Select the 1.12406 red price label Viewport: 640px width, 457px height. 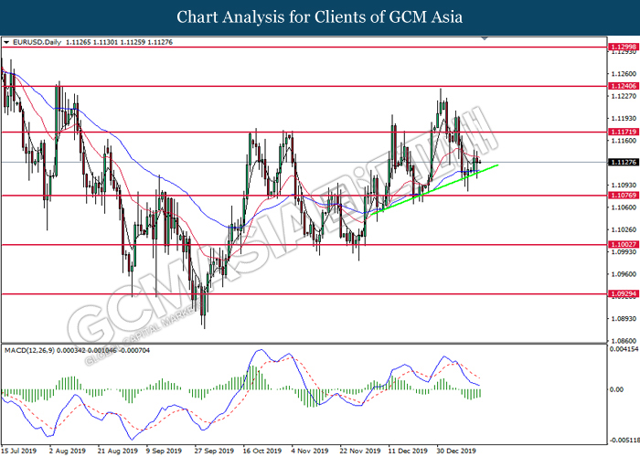[623, 86]
